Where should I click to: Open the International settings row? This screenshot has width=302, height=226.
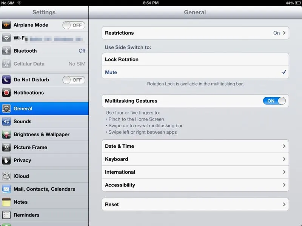[x=195, y=172]
